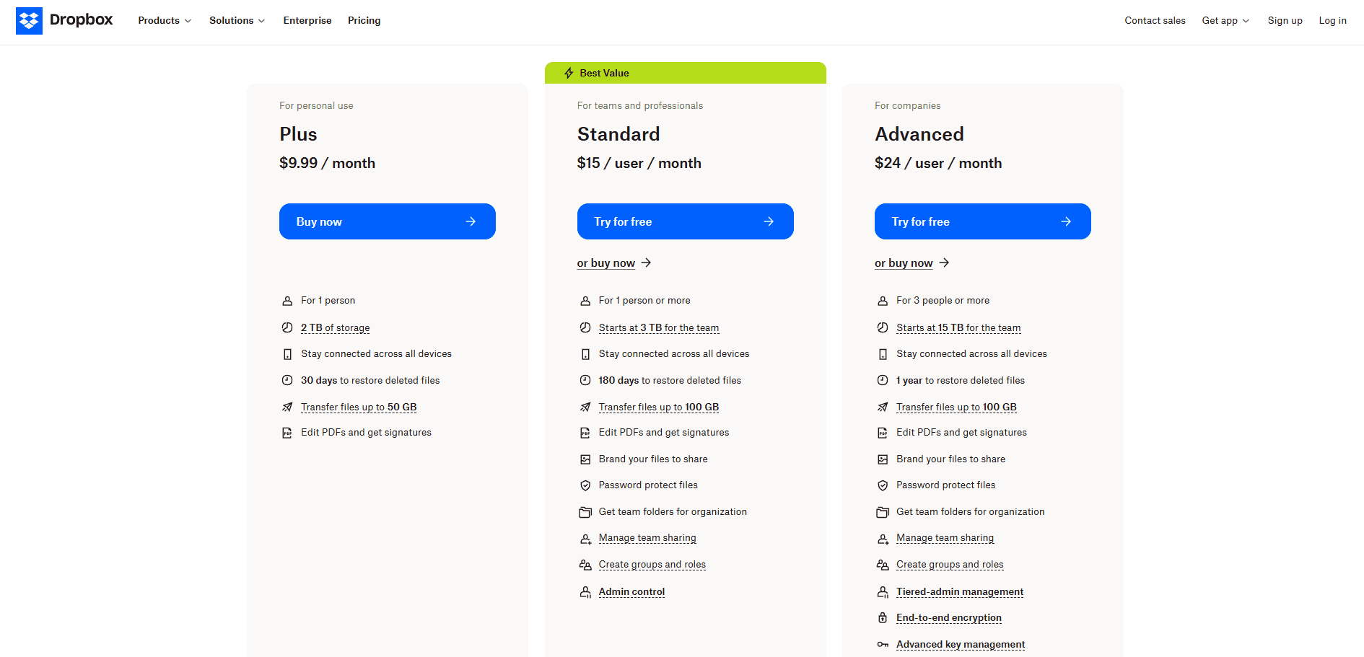Follow the Starts at 3 TB link
Screen dimensions: 1364x657
click(x=658, y=327)
